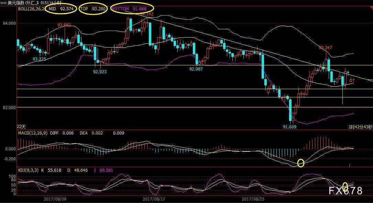Click the -0.200 MACD axis label
Screen dimensions: 373x203
click(x=10, y=159)
